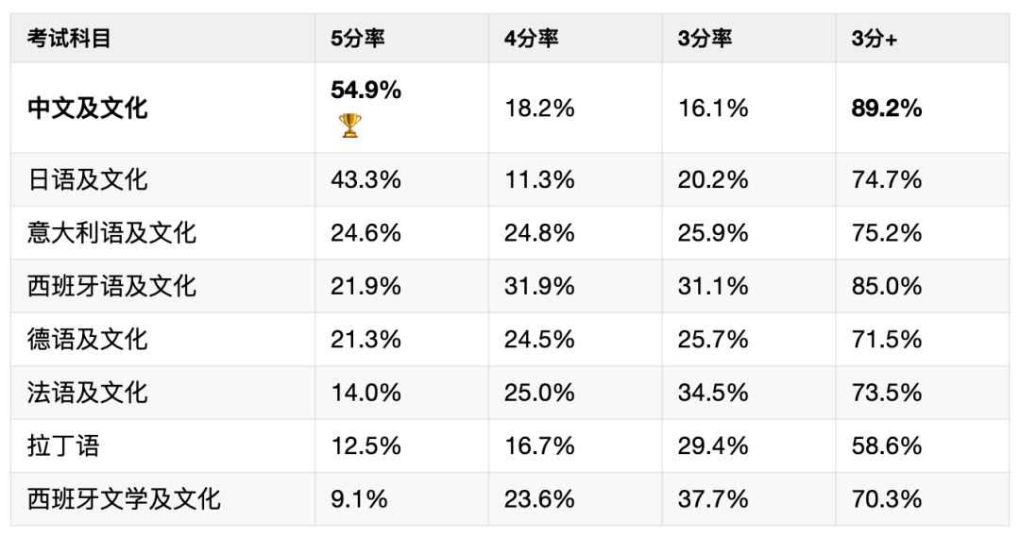Select the 中文及文化 row label
This screenshot has height=537, width=1020.
point(88,109)
